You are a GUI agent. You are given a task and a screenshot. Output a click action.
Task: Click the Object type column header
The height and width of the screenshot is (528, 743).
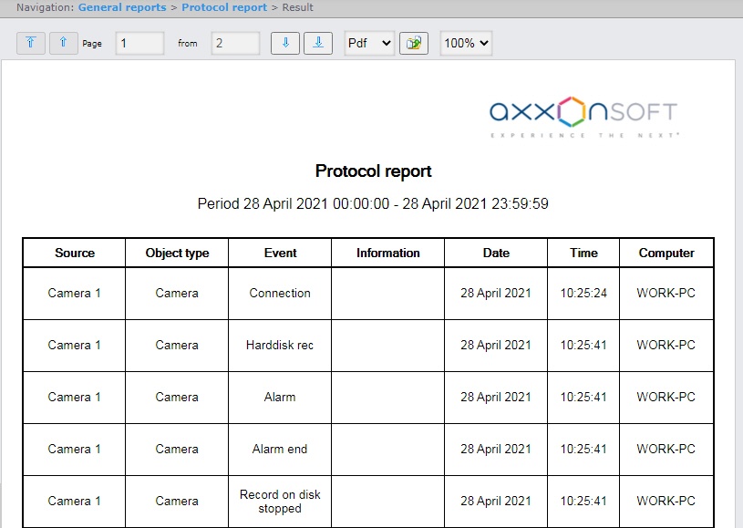[x=177, y=254]
